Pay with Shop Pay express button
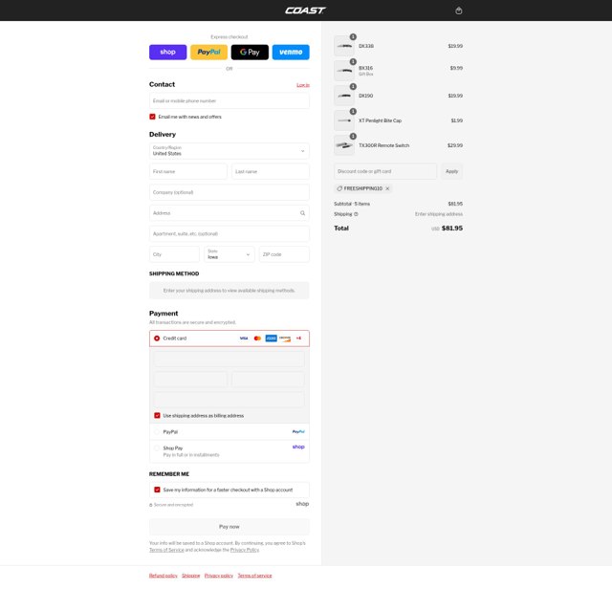This screenshot has height=611, width=612. pos(168,52)
